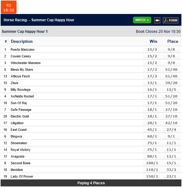The image size is (182, 187).
Task: Pick Zeus win odds 13/1
Action: (152, 83)
